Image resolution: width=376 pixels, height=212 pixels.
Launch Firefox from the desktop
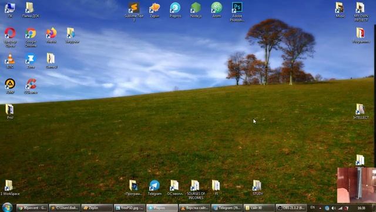click(x=51, y=35)
